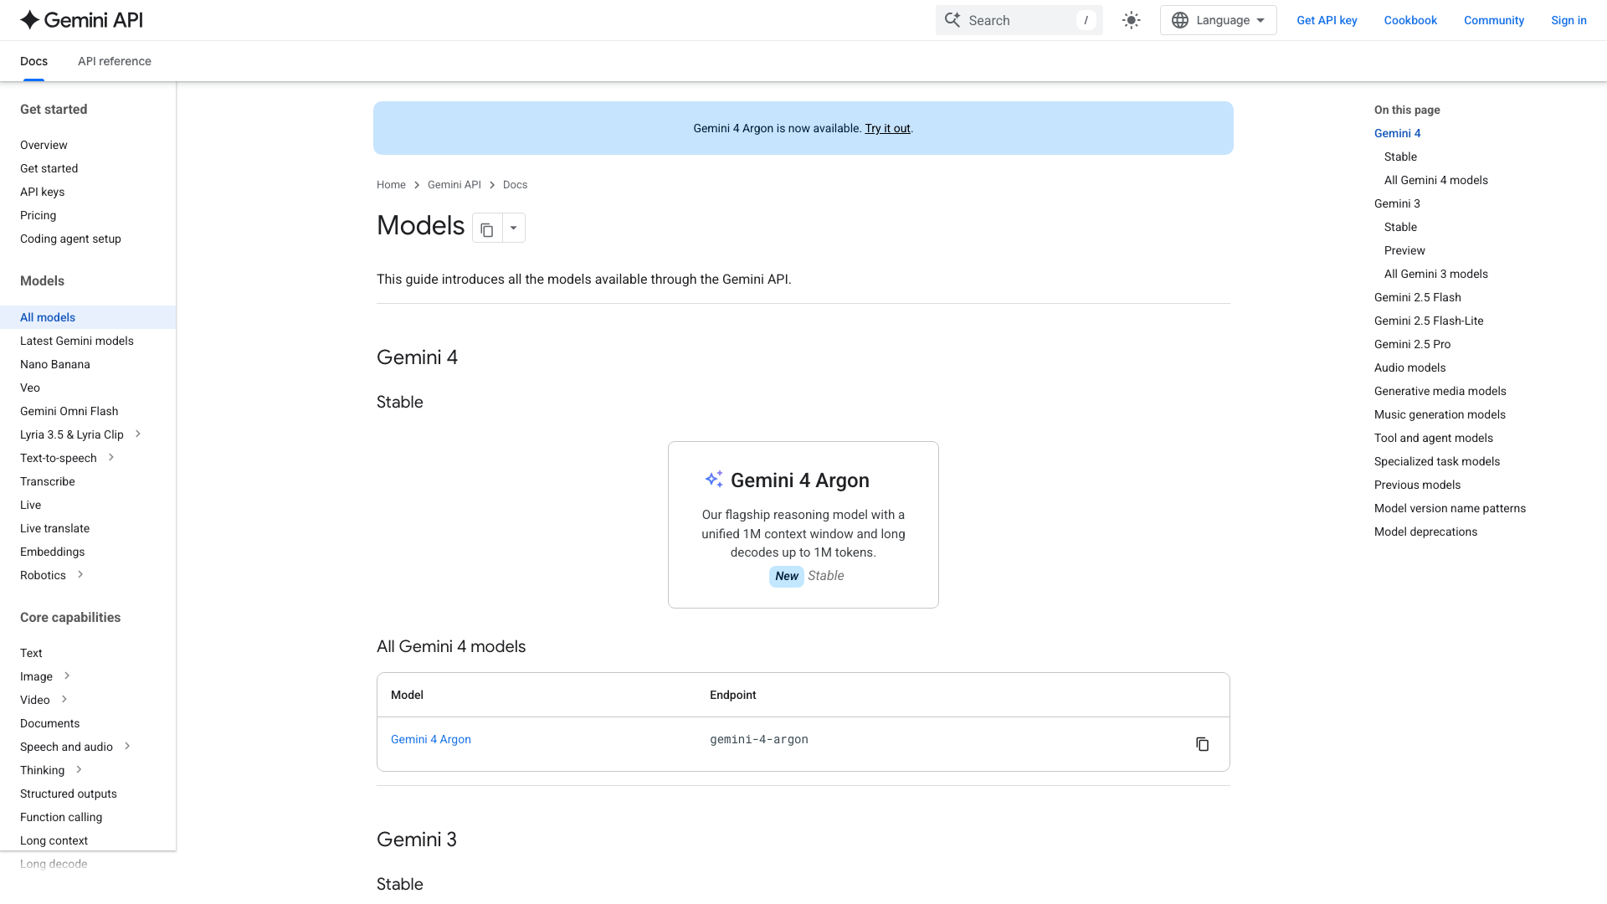The image size is (1607, 904).
Task: Open the Community link
Action: (x=1494, y=20)
